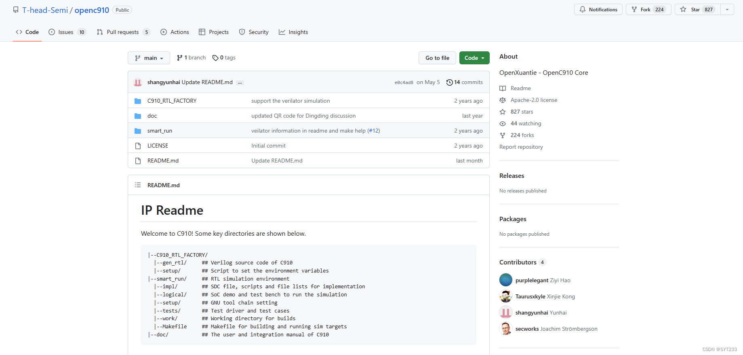743x355 pixels.
Task: Open commit hash e0c4ad8
Action: pos(404,82)
